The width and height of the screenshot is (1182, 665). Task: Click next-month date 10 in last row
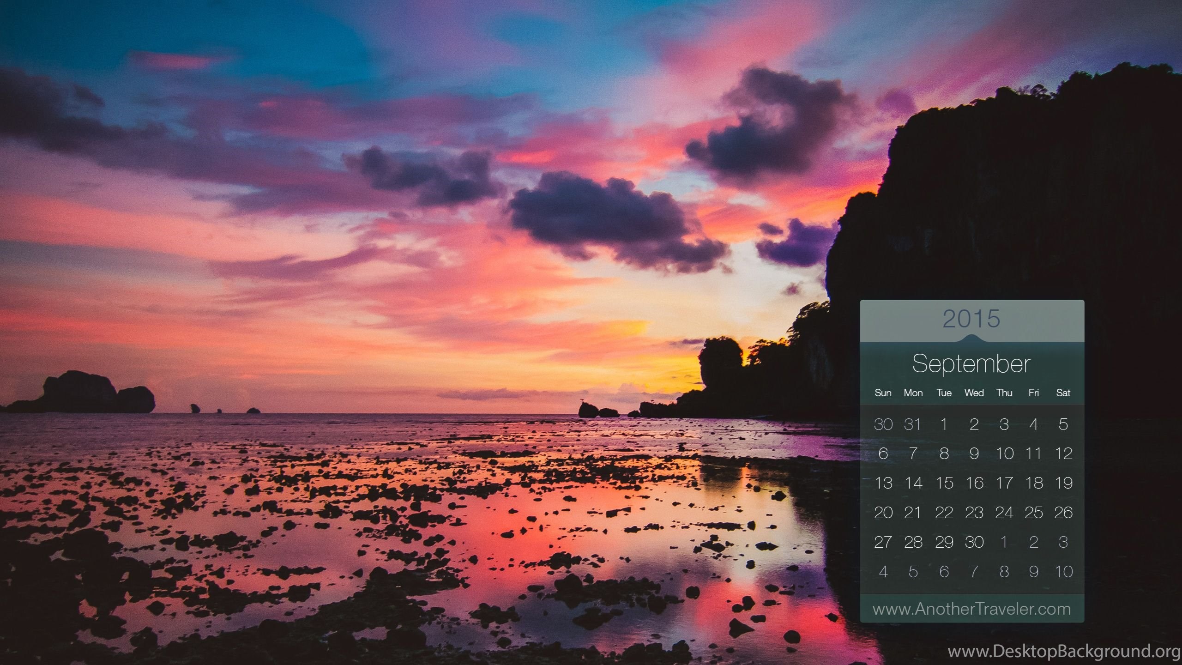coord(1064,572)
